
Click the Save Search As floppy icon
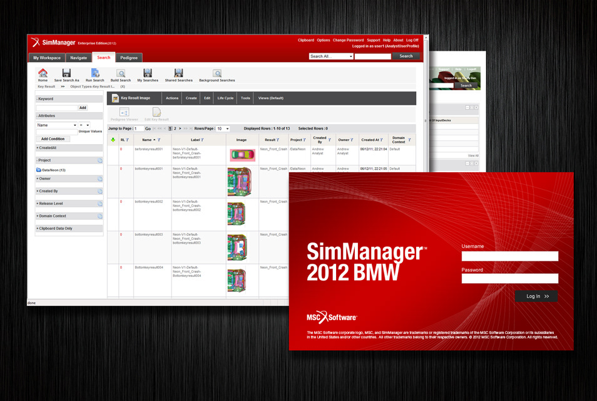pos(66,73)
